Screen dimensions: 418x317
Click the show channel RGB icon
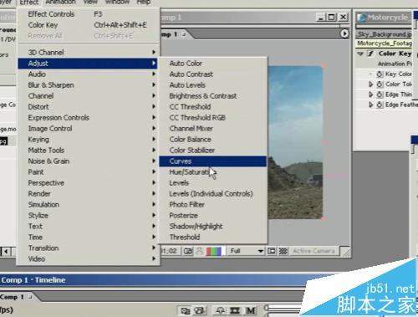pyautogui.click(x=213, y=251)
